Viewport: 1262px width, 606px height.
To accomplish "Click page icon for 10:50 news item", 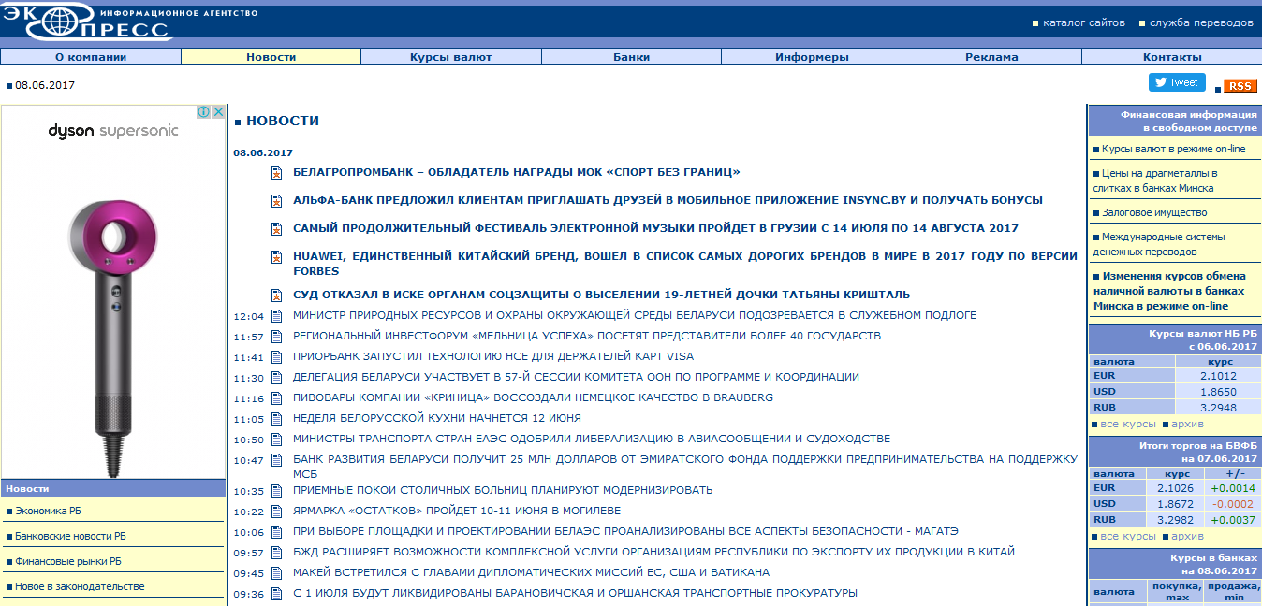I will pos(276,440).
